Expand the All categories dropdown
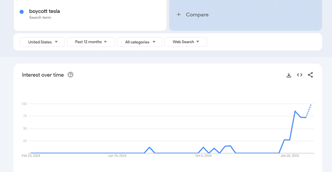 pyautogui.click(x=140, y=42)
